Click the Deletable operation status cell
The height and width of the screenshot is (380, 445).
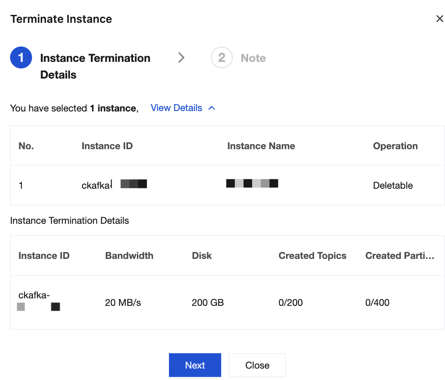[x=393, y=186]
